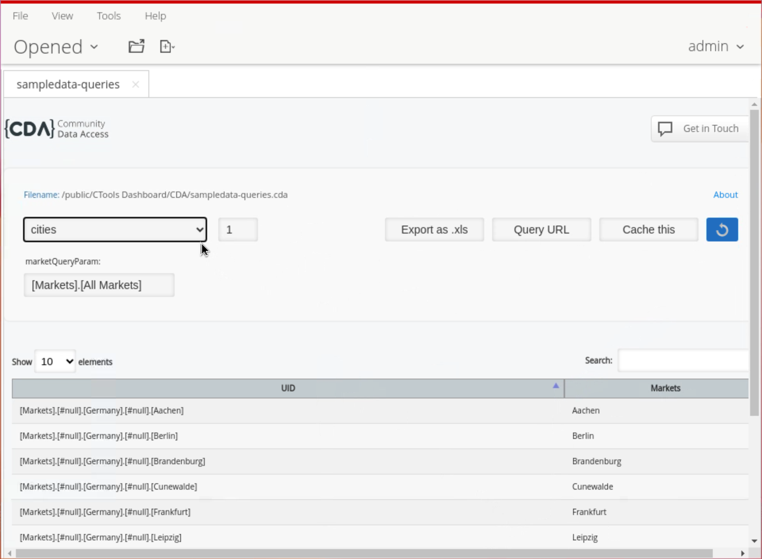Image resolution: width=762 pixels, height=559 pixels.
Task: Open the Tools menu
Action: 109,16
